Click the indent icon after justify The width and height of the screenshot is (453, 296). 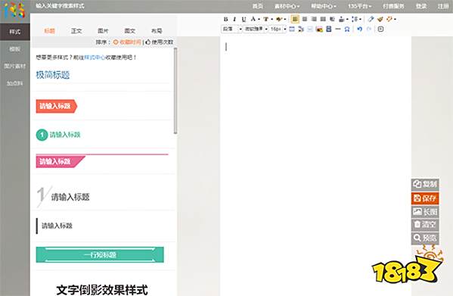[x=332, y=19]
